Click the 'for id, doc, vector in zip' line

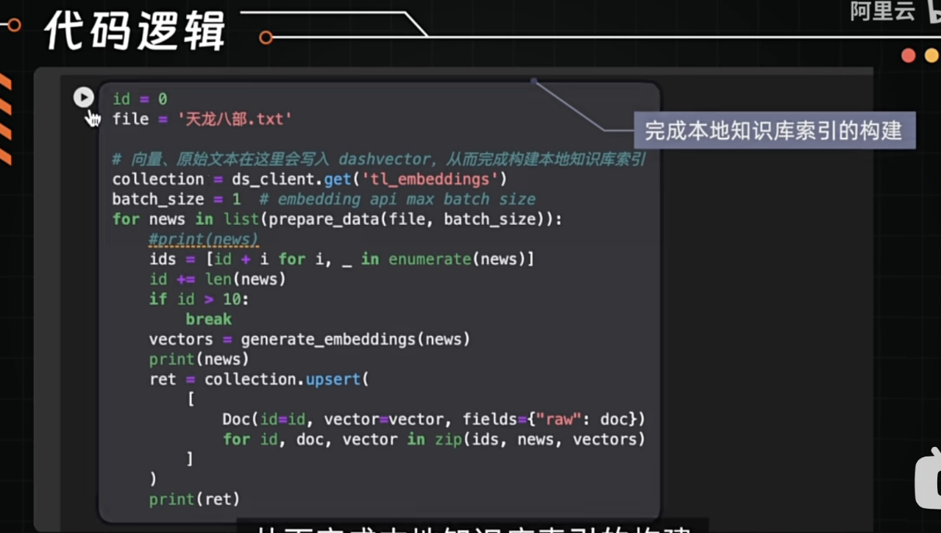433,440
